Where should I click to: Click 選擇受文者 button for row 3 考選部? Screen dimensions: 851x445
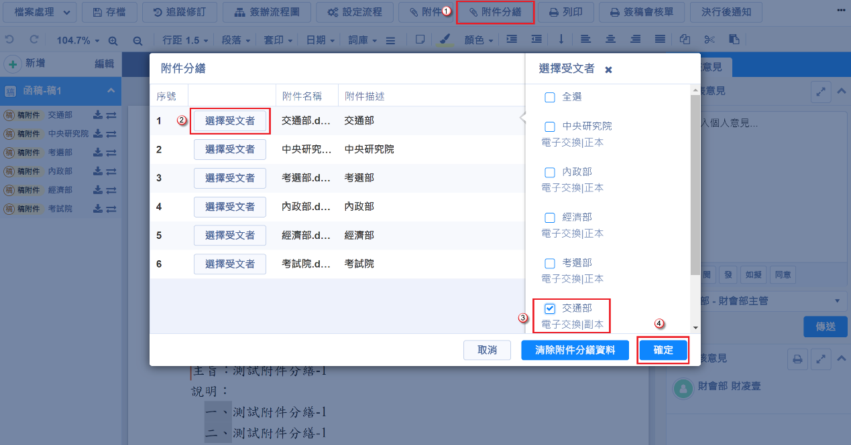229,178
